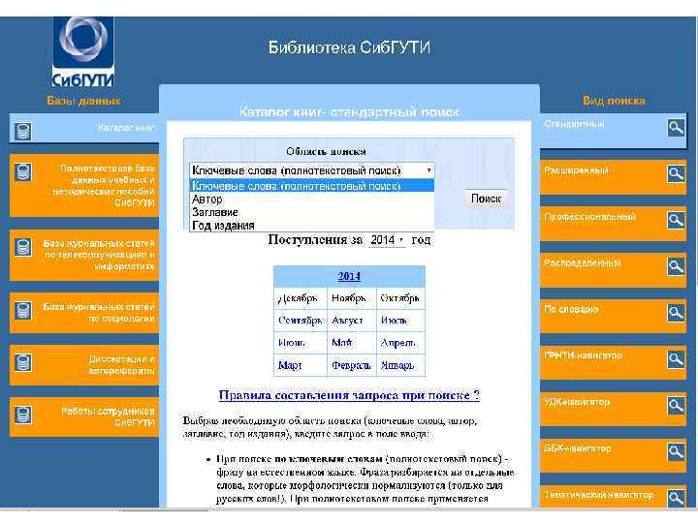Open Март arrivals link

point(290,365)
